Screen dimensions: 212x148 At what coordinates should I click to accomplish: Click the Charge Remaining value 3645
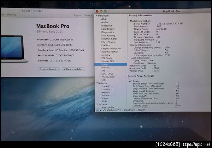point(168,48)
